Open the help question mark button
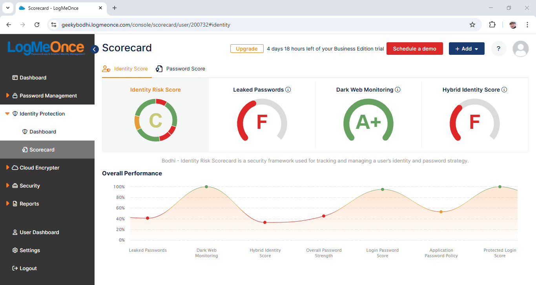 pos(498,49)
